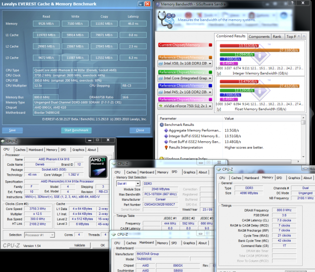Click CPU Multiplier 12.5x field in EVEREST
The height and width of the screenshot is (272, 315).
[46, 86]
